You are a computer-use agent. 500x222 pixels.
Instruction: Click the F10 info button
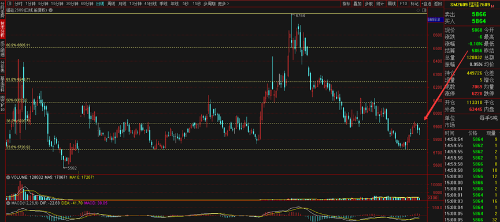click(403, 4)
